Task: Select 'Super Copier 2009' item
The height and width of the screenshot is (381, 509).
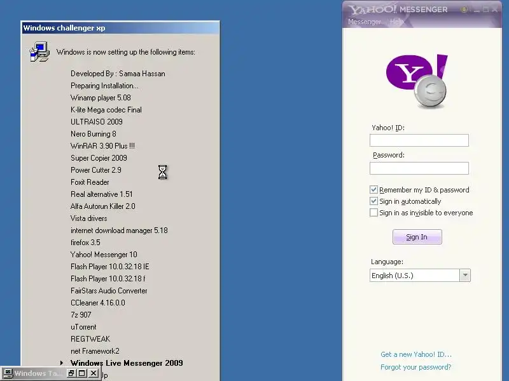Action: pyautogui.click(x=99, y=157)
